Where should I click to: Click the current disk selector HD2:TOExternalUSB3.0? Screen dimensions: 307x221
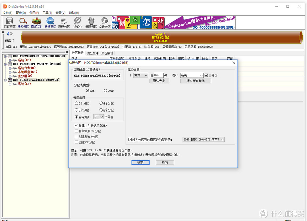tap(97, 76)
